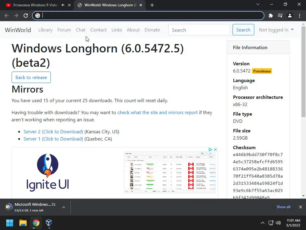Mute the YouTube tab via speaker icon
306x230 pixels.
63,5
